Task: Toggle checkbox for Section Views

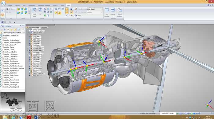Action: pyautogui.click(x=30, y=29)
